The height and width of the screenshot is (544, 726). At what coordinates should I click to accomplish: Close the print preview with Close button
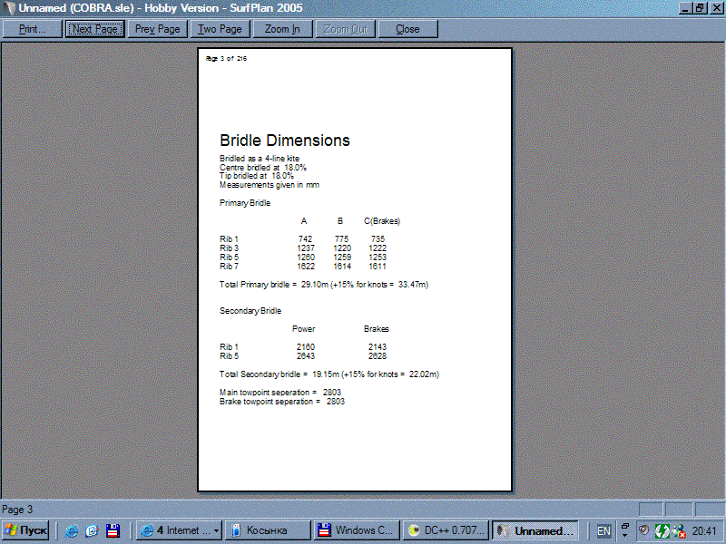pyautogui.click(x=407, y=29)
